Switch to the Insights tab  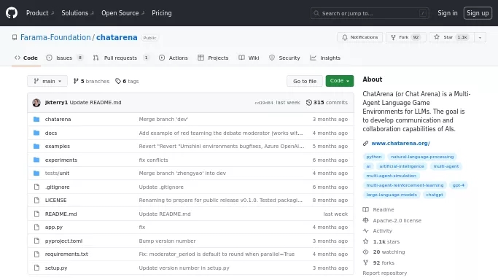325,58
